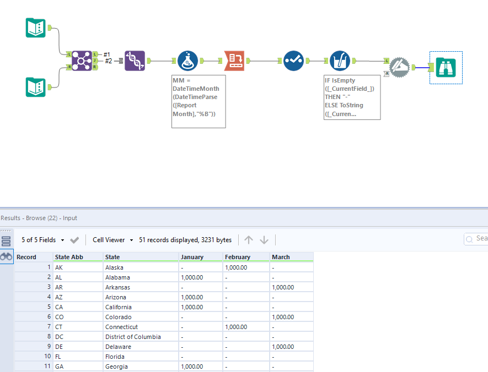This screenshot has height=372, width=488.
Task: Click the orange Cross Tab tool
Action: (x=234, y=61)
